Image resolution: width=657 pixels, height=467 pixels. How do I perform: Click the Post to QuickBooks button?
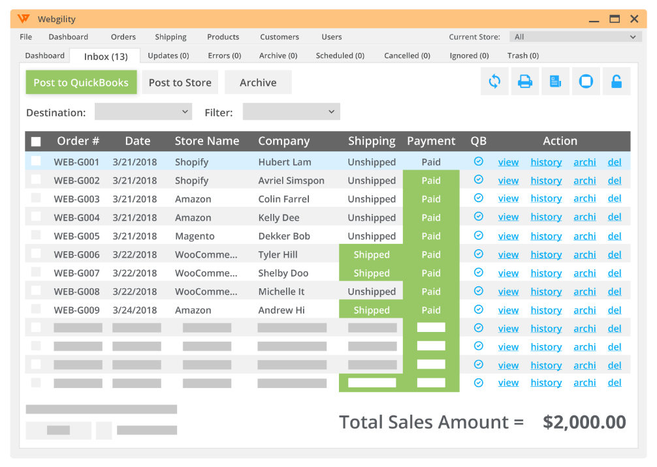(x=81, y=82)
